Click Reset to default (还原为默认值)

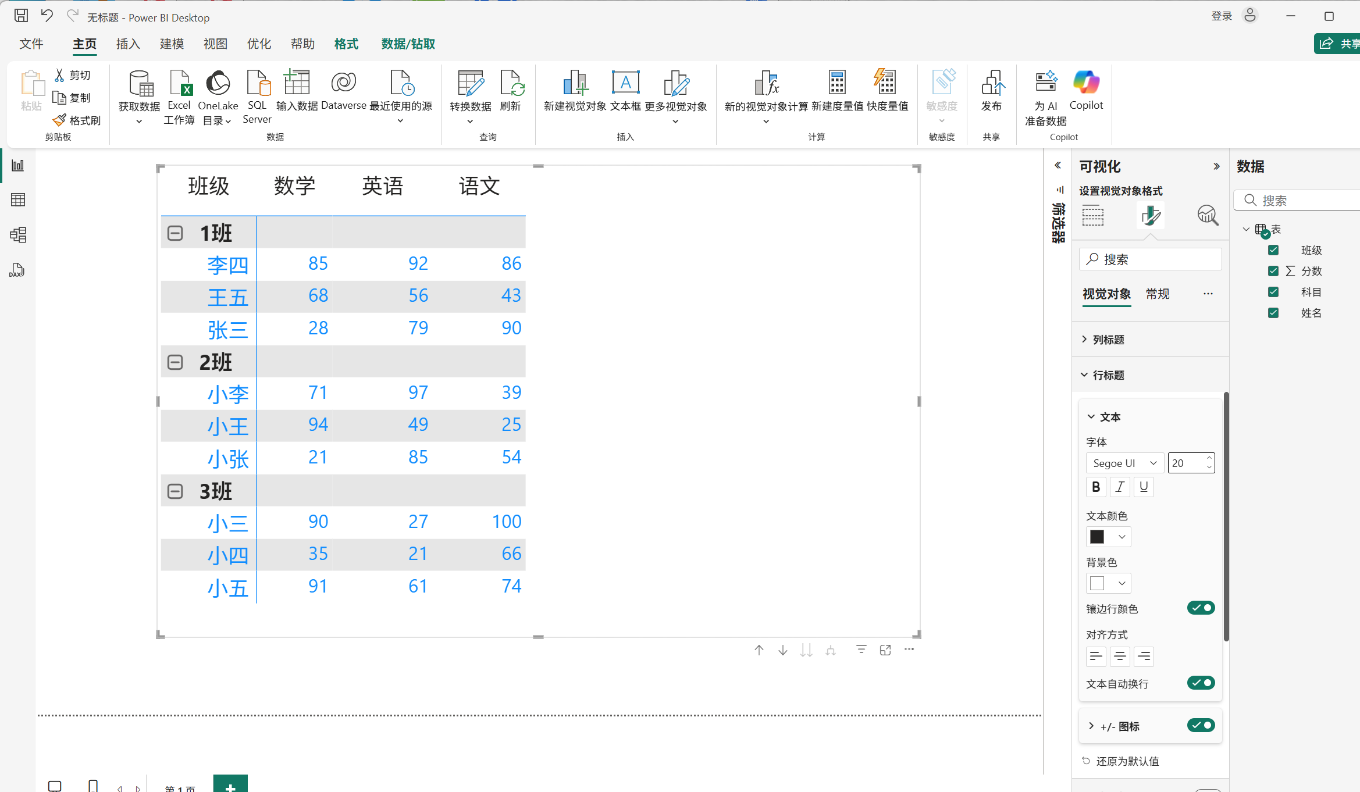(1127, 761)
